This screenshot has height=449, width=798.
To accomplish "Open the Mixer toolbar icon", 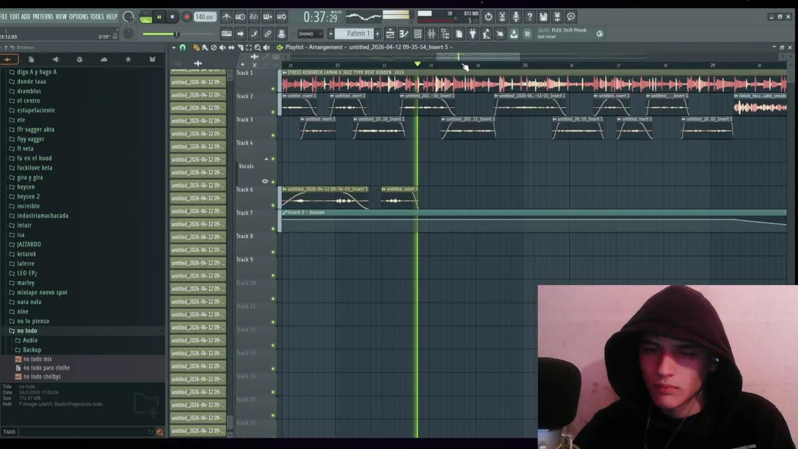I will click(431, 34).
